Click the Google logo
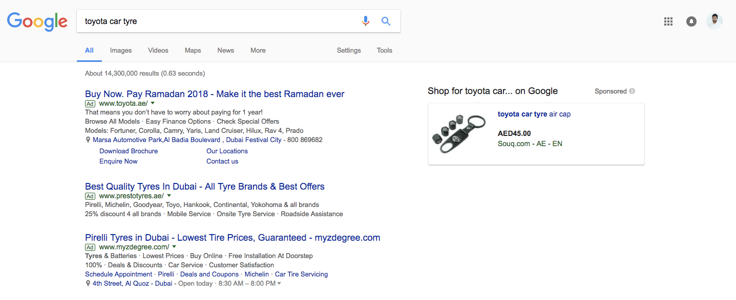This screenshot has width=736, height=300. pos(37,21)
